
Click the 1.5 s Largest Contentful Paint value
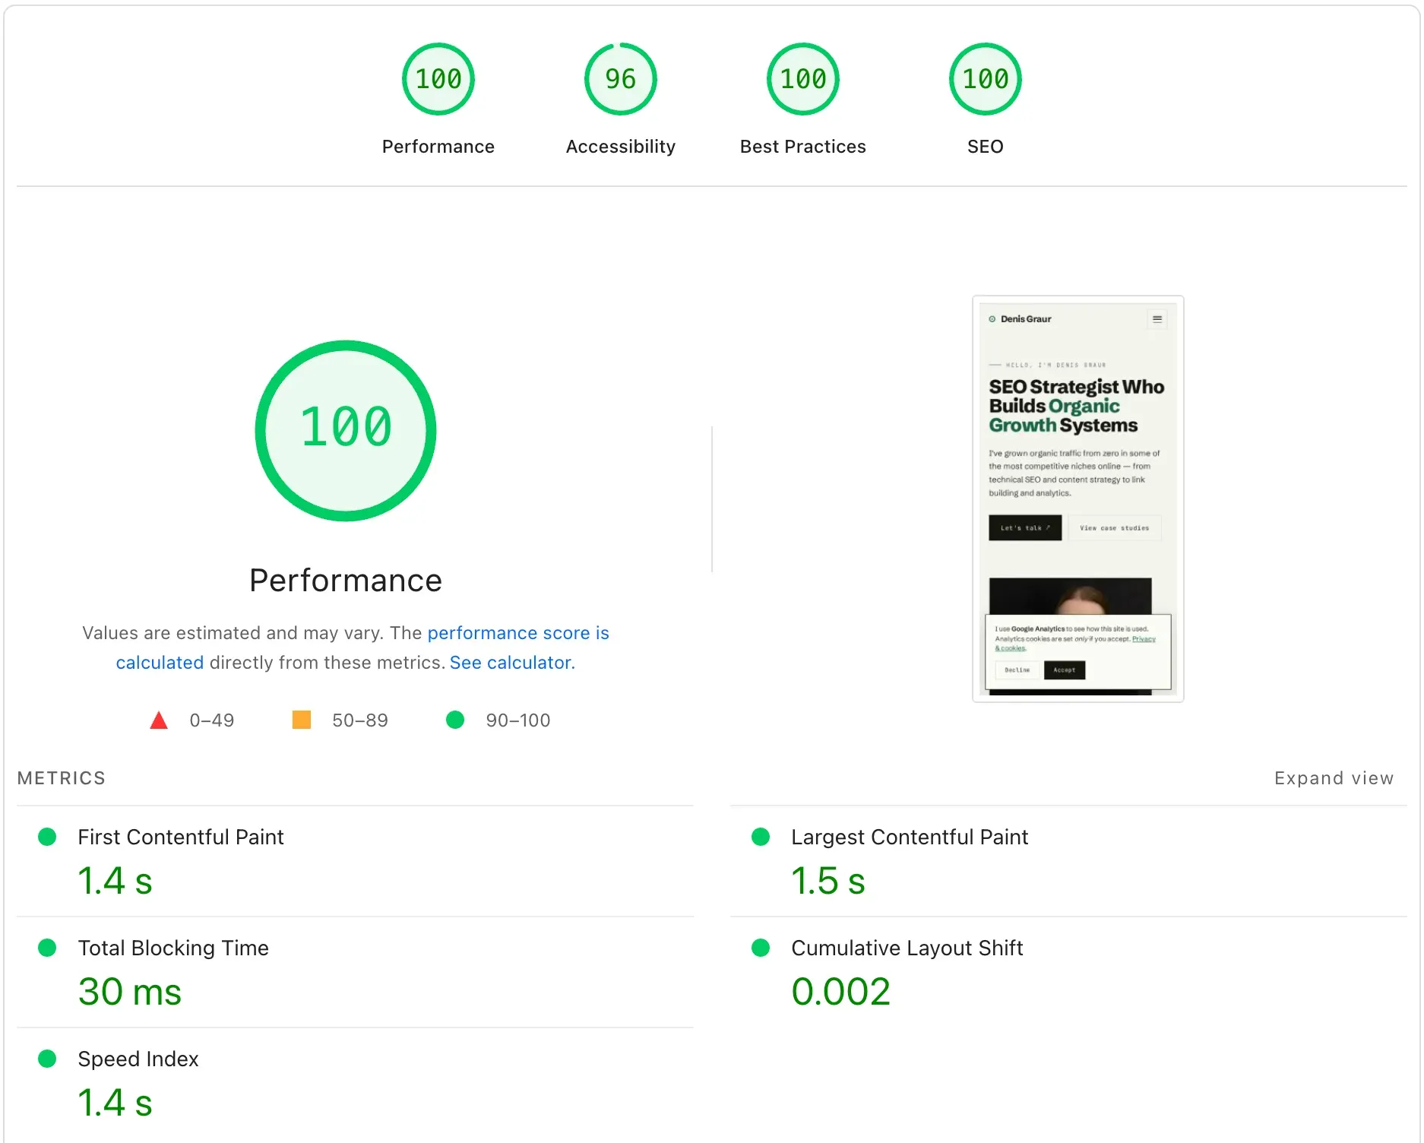[x=828, y=881]
